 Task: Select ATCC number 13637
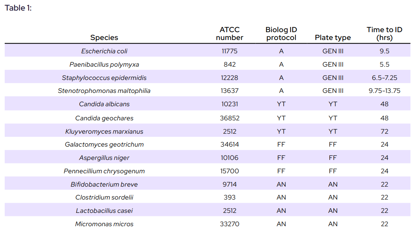[x=230, y=91]
